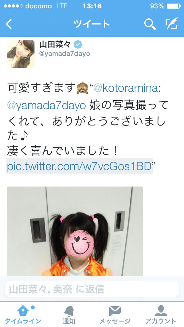Open the pic.twitter.com/w7vcGos1BD link
Image resolution: width=184 pixels, height=327 pixels.
(x=79, y=166)
